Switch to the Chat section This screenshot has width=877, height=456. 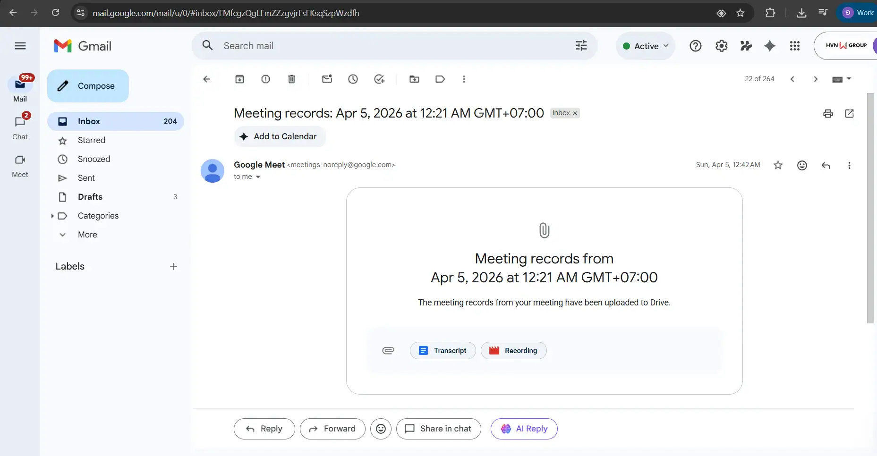click(x=20, y=127)
